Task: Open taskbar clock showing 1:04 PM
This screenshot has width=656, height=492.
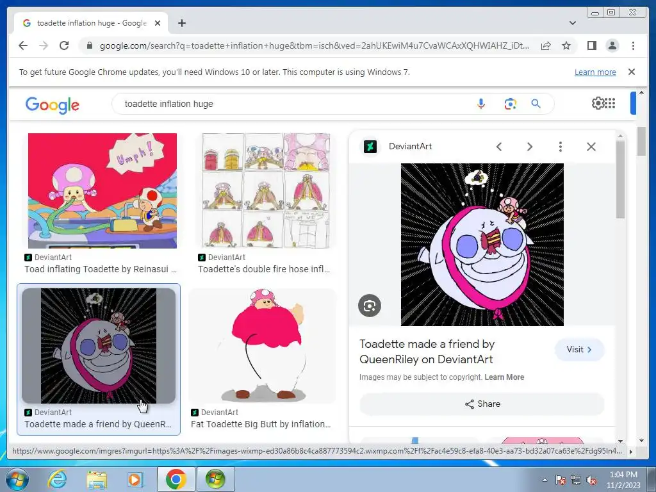Action: point(623,480)
